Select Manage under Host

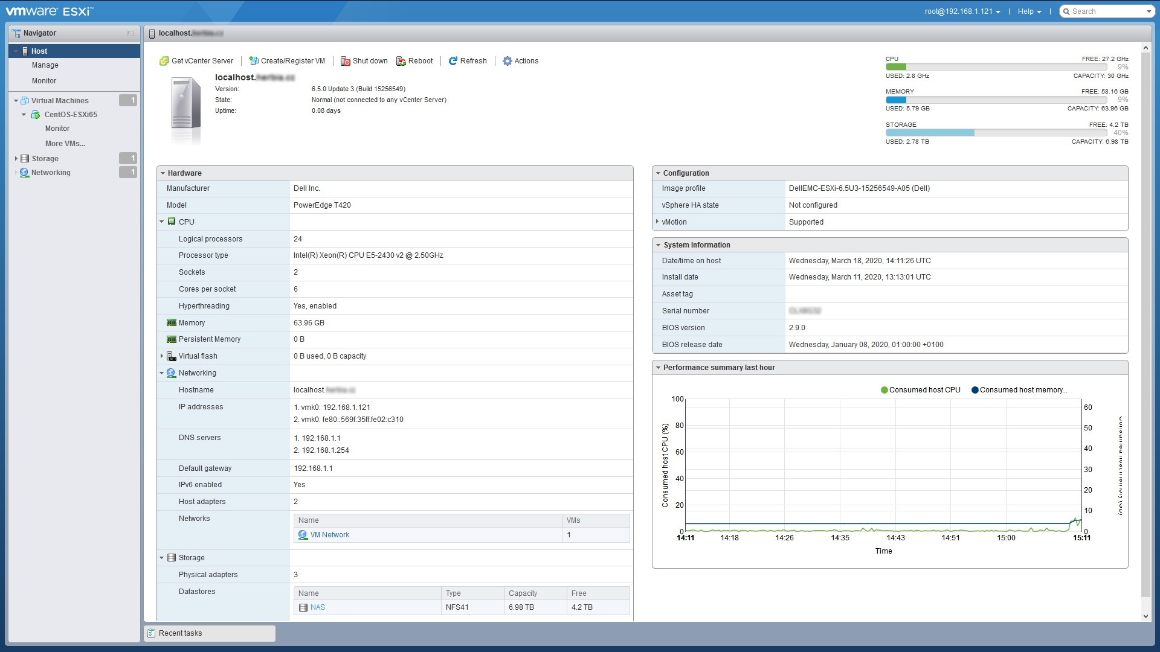coord(45,65)
